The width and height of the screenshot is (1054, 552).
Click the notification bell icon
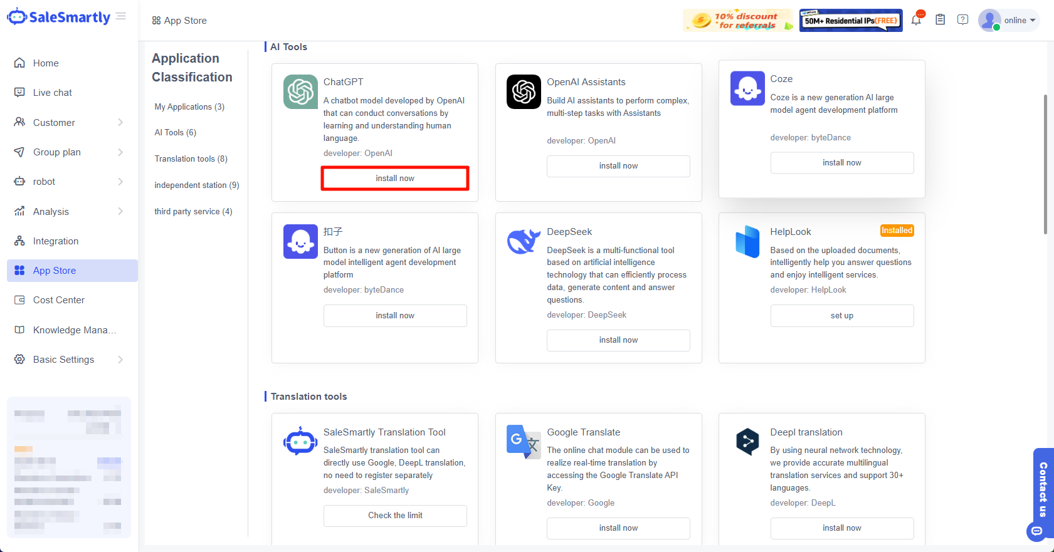[x=916, y=20]
